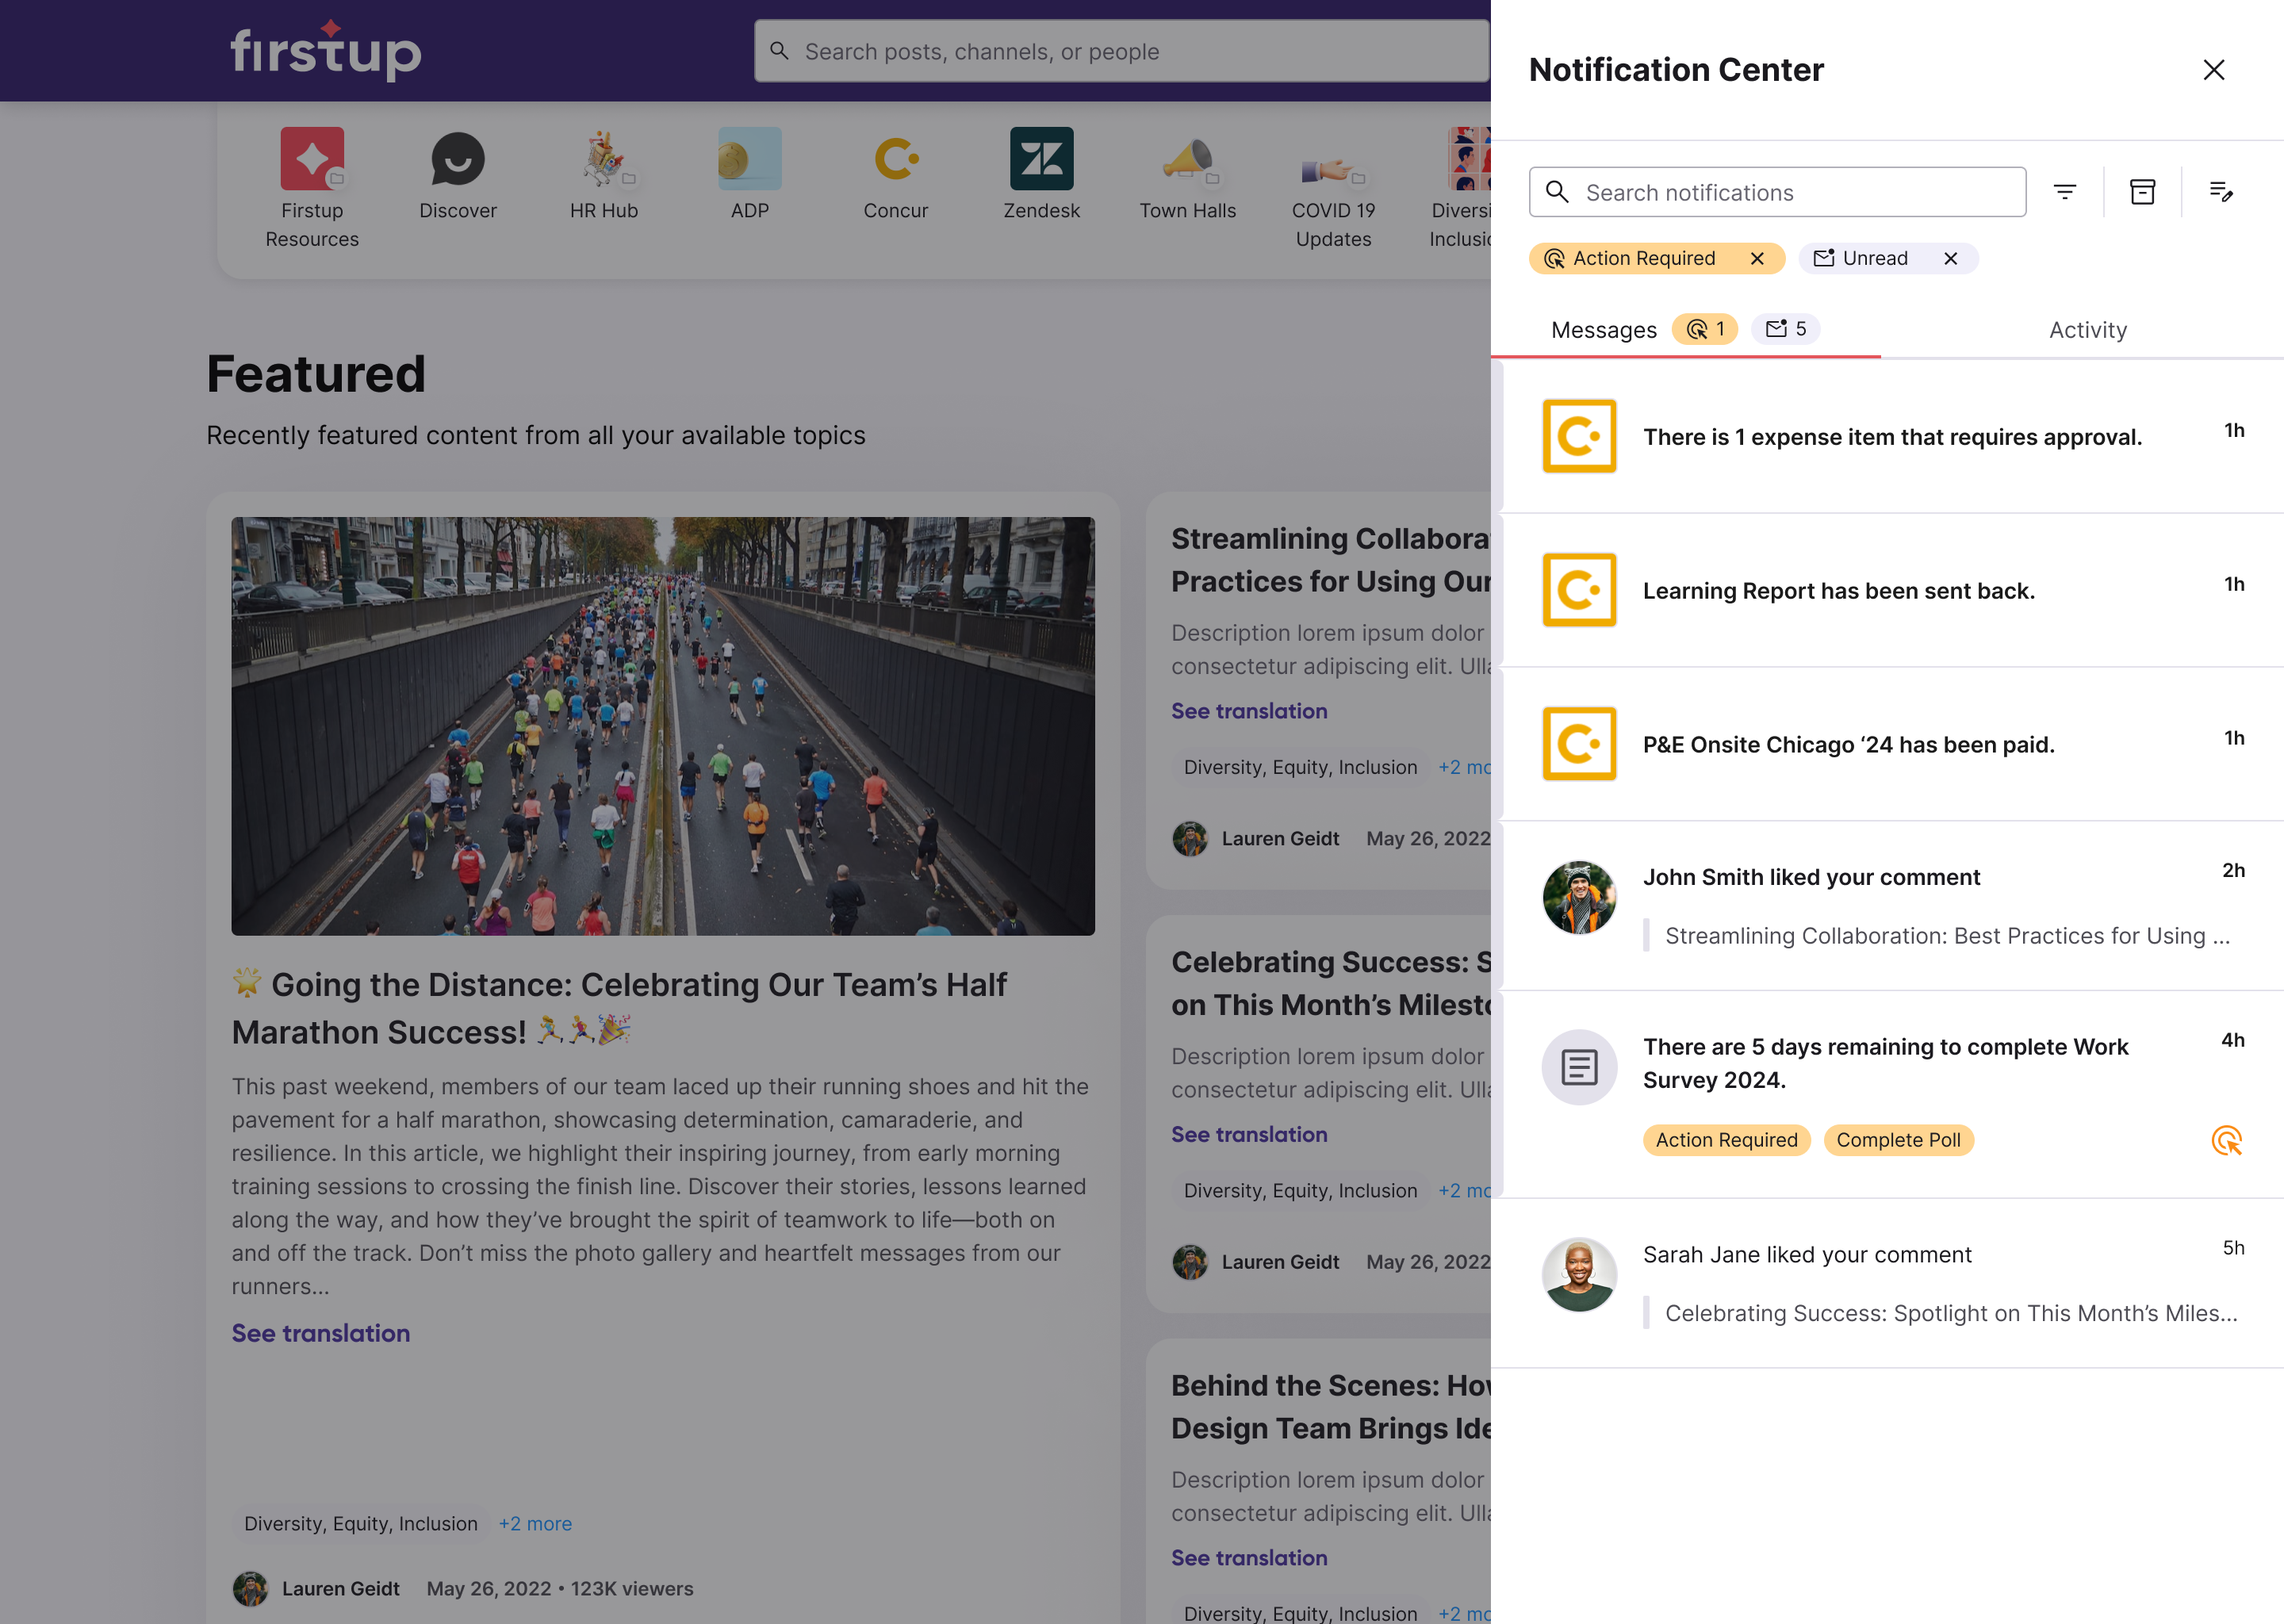Open the Celebrating Success card title

tap(1331, 983)
